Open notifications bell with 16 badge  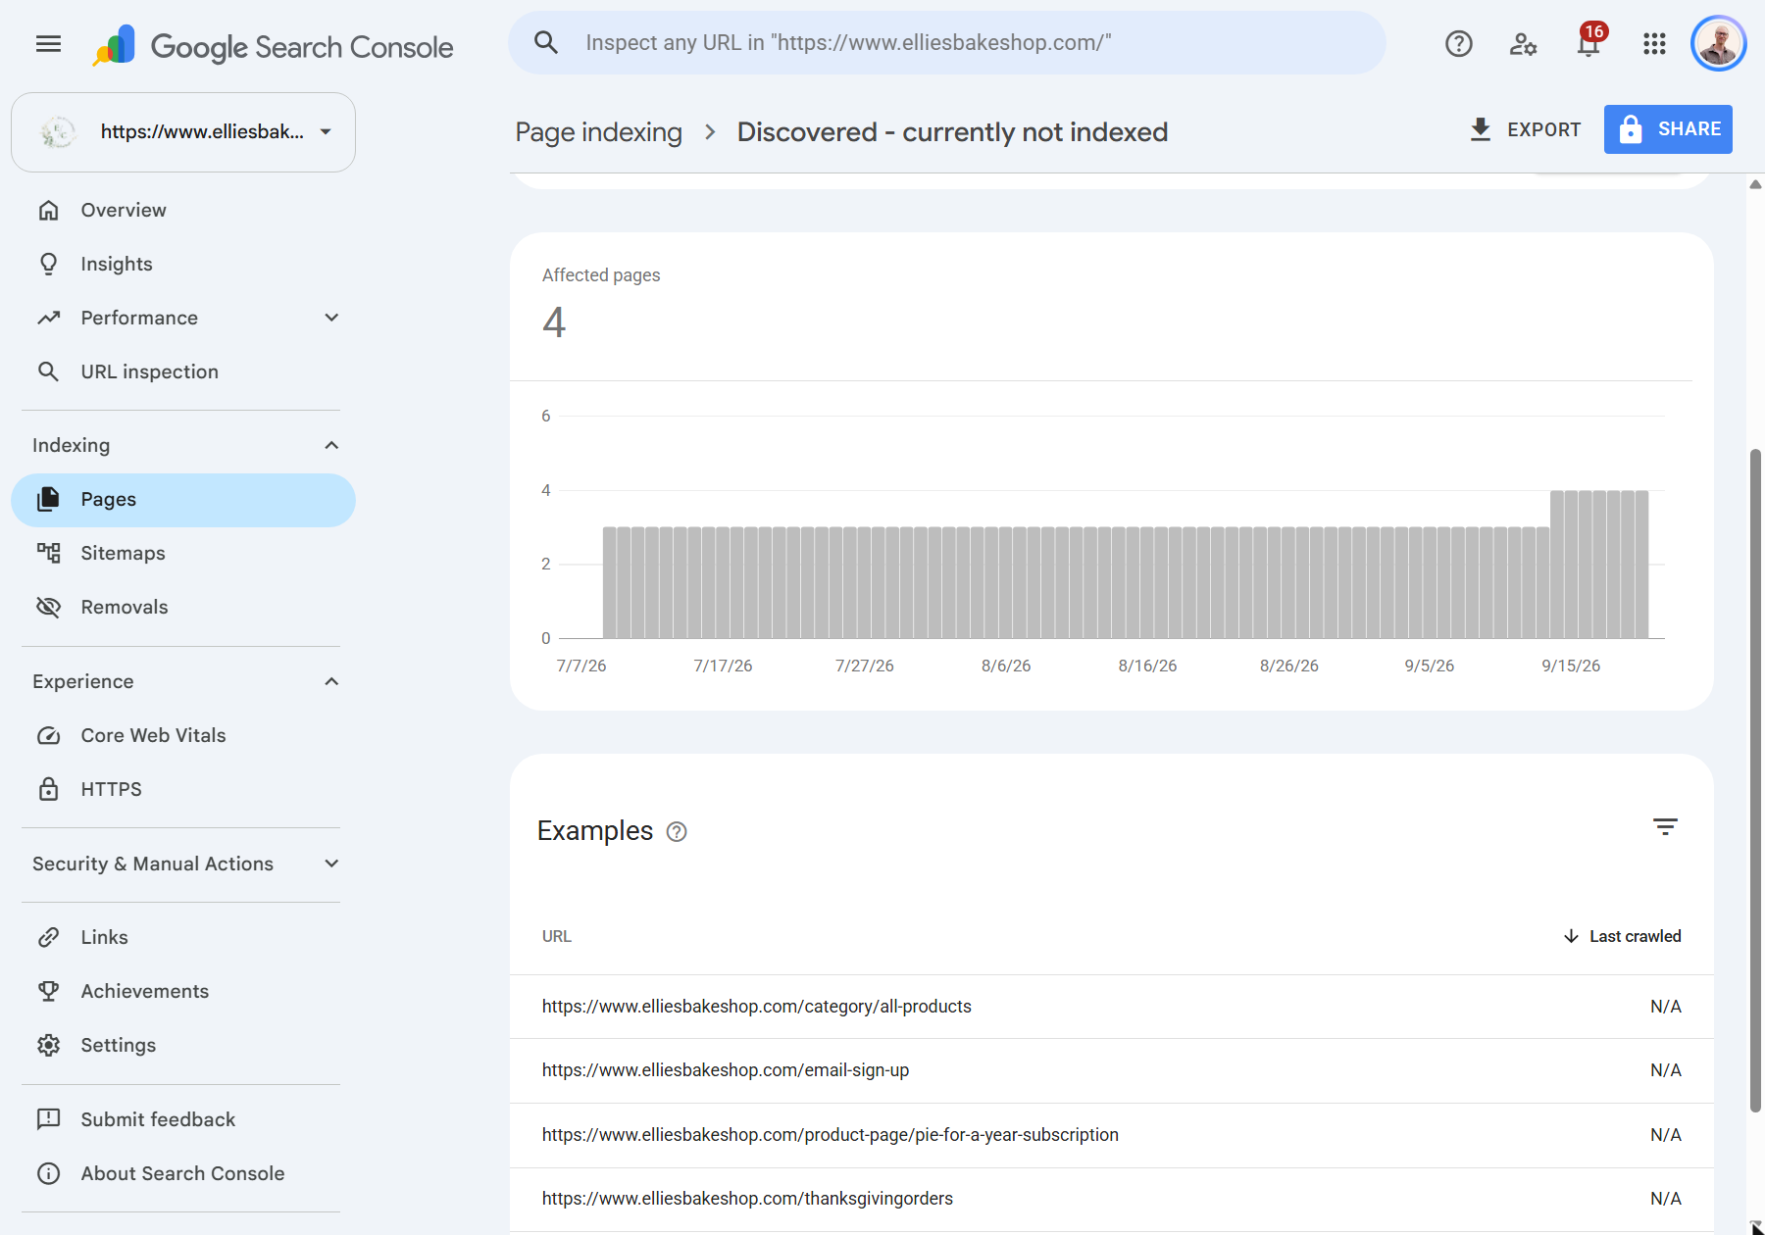1589,42
